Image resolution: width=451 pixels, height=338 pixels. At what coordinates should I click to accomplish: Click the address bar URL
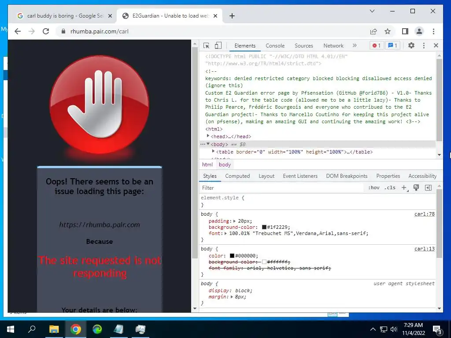(x=100, y=31)
